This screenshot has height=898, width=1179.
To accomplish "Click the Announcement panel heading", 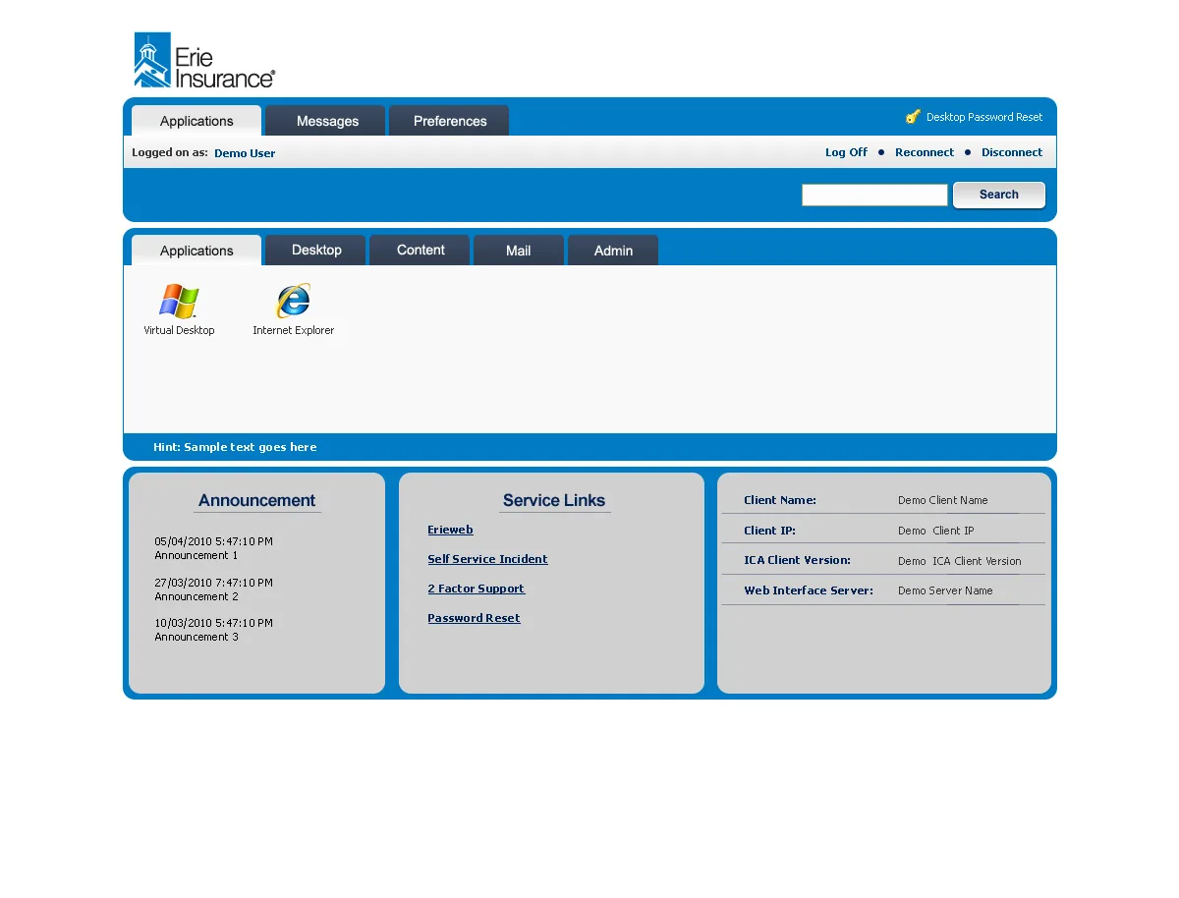I will tap(256, 500).
